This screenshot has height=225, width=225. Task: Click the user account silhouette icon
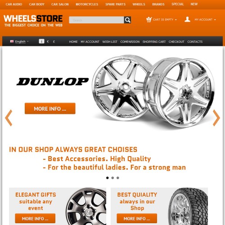[187, 19]
